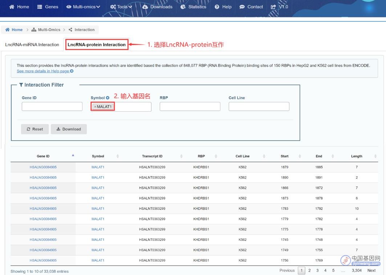The image size is (386, 275).
Task: Sort table by Gene ID column arrow
Action: pos(73,155)
